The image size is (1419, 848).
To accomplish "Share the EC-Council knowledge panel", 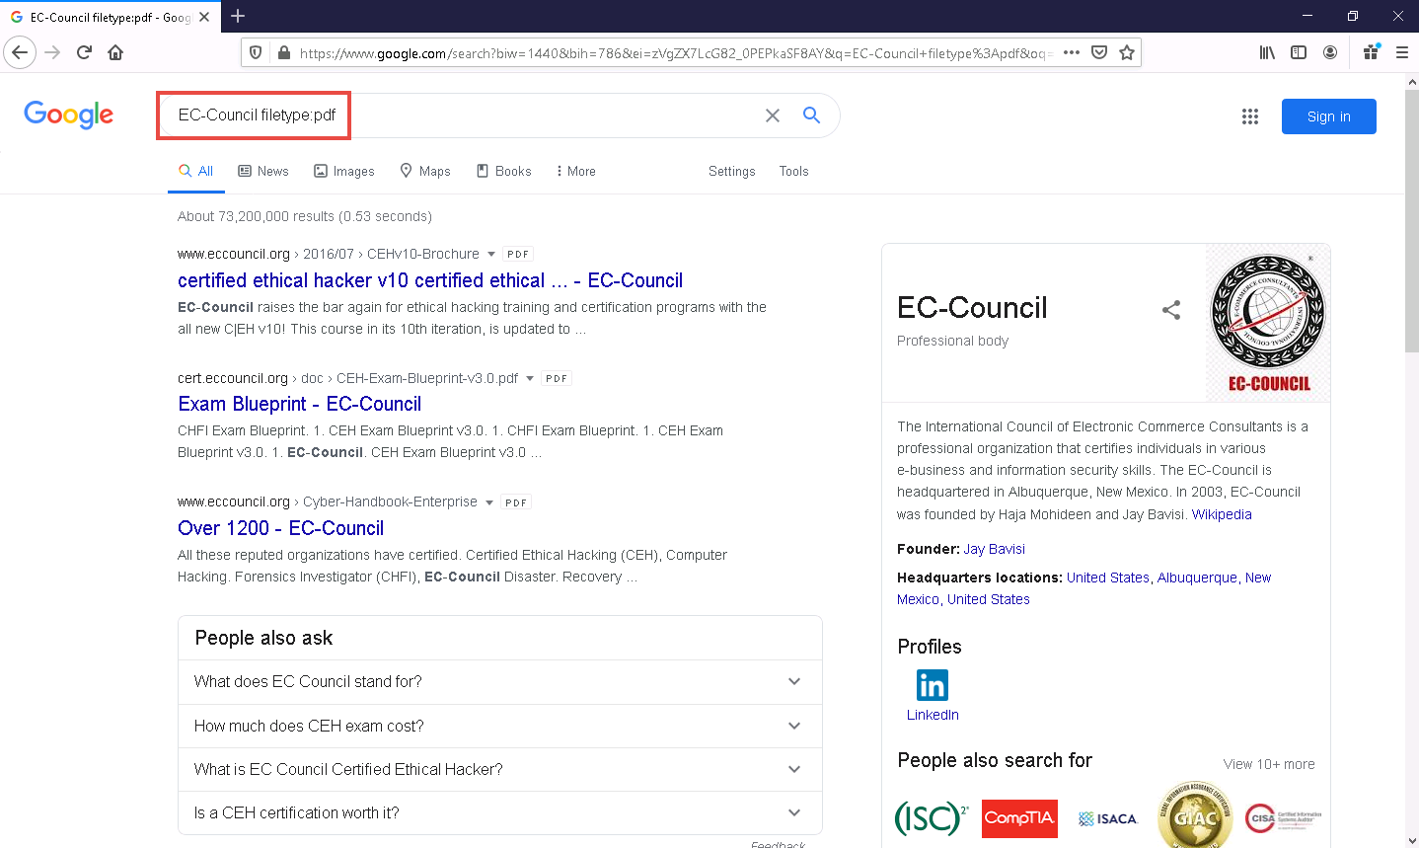I will point(1171,310).
